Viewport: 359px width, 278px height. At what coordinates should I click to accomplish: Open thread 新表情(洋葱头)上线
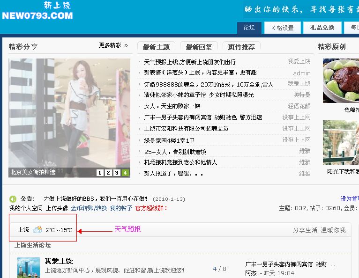(x=200, y=73)
